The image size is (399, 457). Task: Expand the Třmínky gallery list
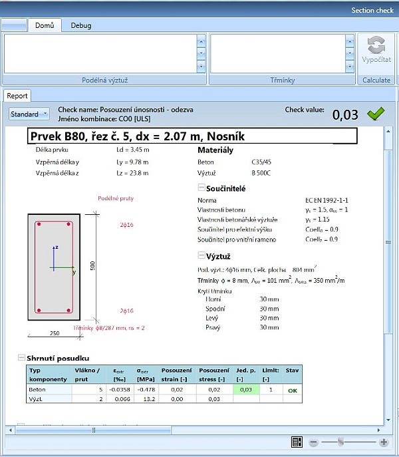349,67
